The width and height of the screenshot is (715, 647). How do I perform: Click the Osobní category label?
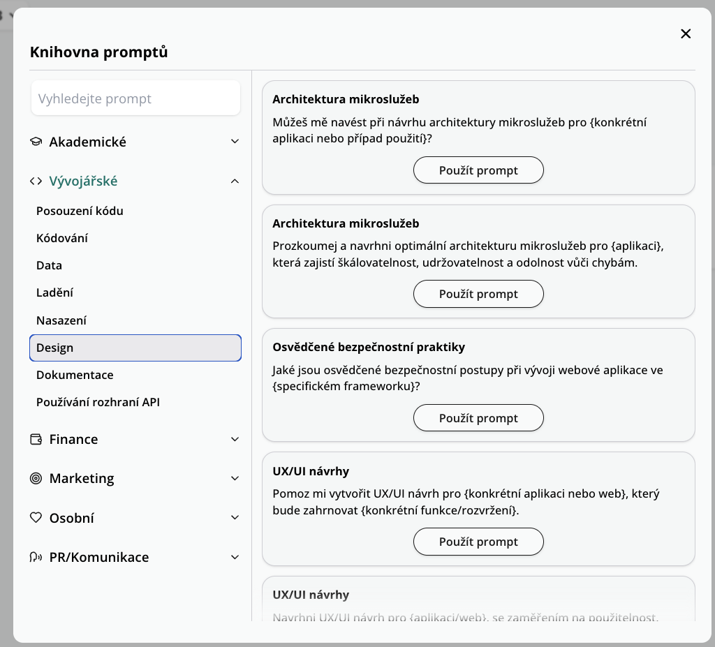coord(72,517)
